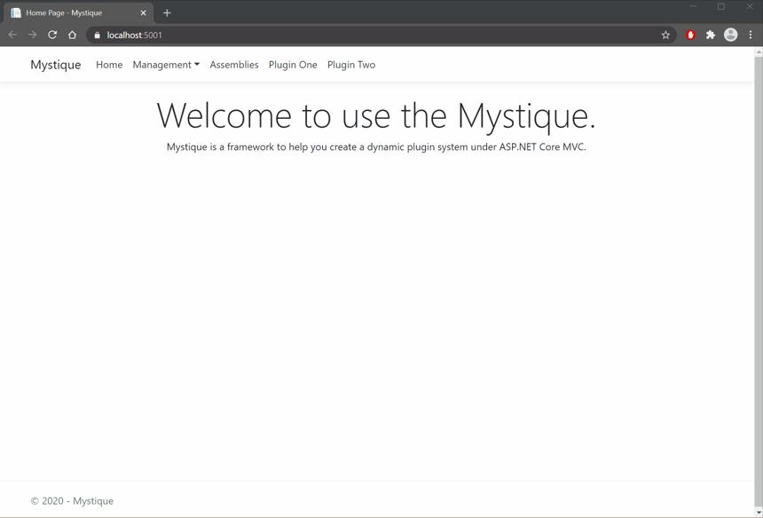The width and height of the screenshot is (763, 518).
Task: Open the Assemblies nav link
Action: click(x=234, y=65)
